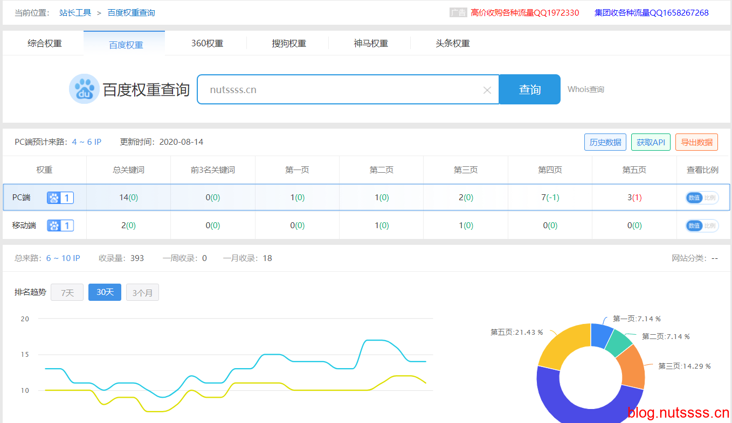Open the 百度权重查询 breadcrumb link
The height and width of the screenshot is (423, 732).
tap(132, 12)
